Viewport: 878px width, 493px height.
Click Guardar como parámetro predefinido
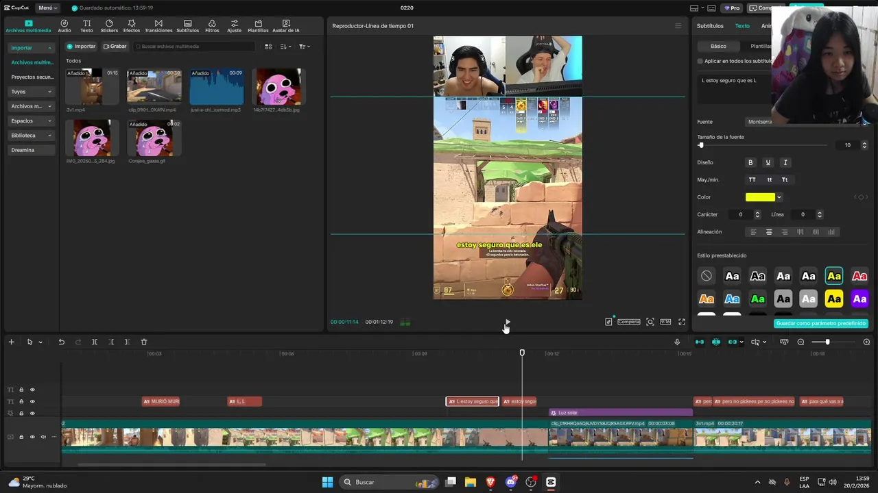coord(820,323)
